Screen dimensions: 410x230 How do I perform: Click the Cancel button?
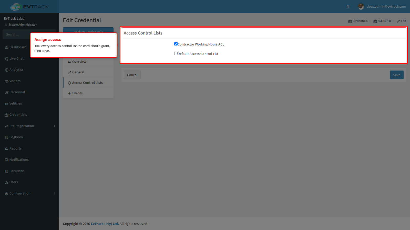click(x=132, y=75)
